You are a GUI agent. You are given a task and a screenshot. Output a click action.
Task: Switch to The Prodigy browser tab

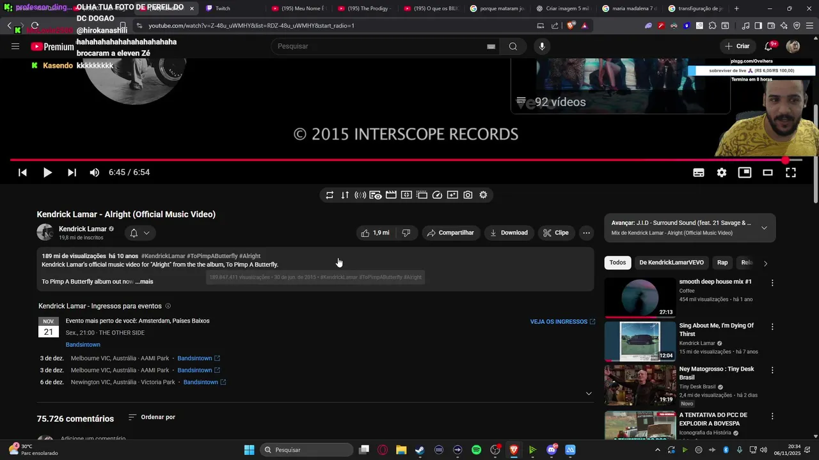tap(364, 8)
